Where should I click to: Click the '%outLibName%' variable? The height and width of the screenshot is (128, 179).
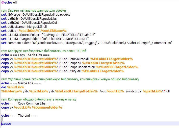55,31
